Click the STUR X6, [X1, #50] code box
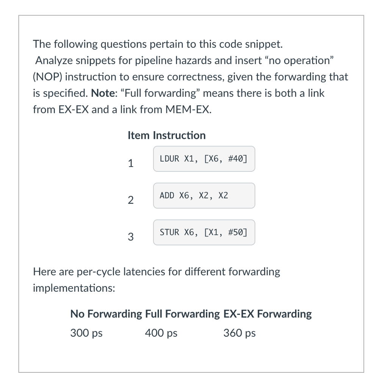388x383 pixels. pyautogui.click(x=204, y=232)
